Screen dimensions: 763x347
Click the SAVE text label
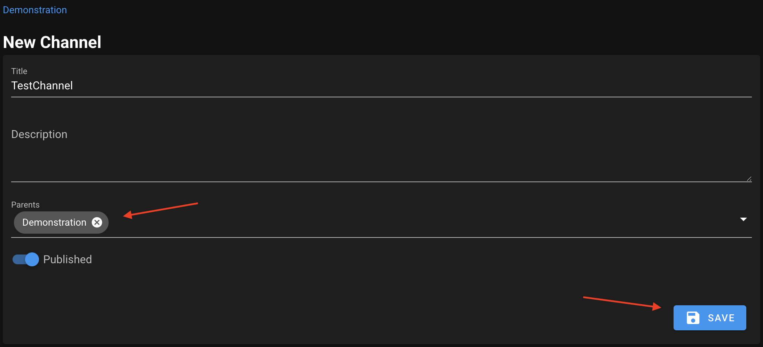(721, 318)
